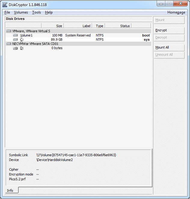Viewport: 190px width, 199px height.
Task: Click the C: drive icon
Action: 15,39
